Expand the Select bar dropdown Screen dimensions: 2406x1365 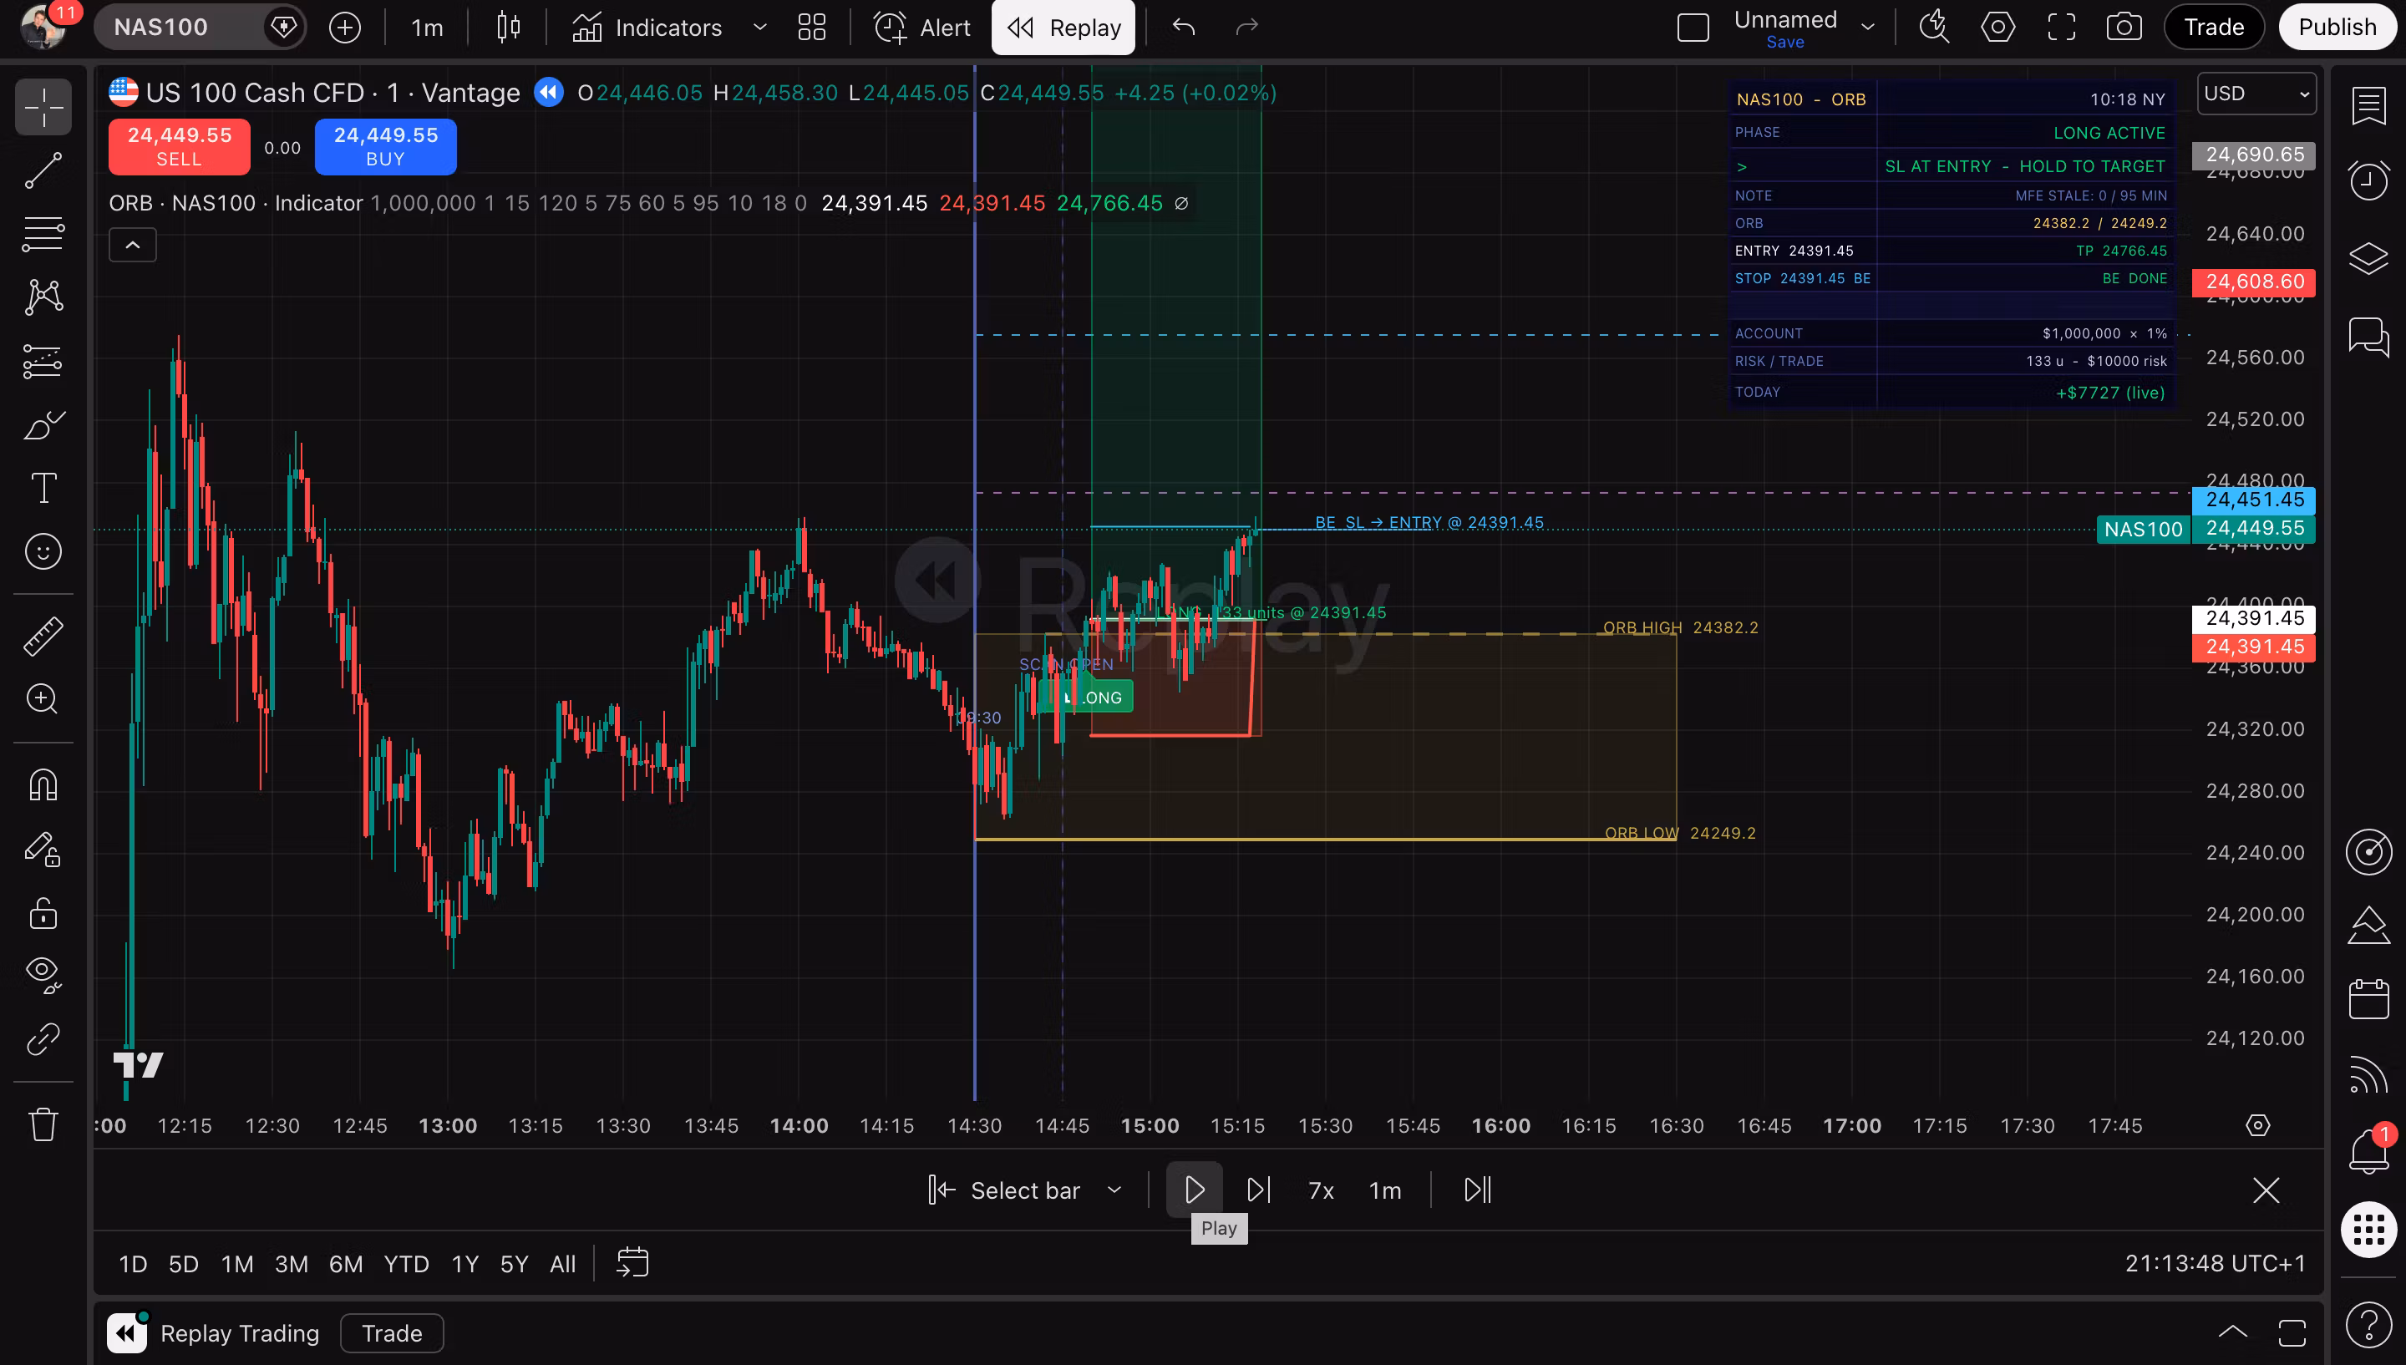[1114, 1190]
